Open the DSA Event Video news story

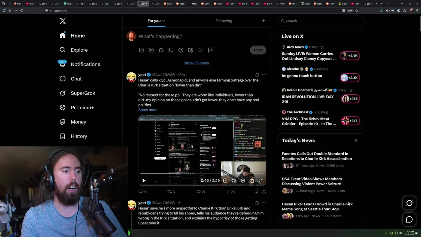pyautogui.click(x=312, y=181)
